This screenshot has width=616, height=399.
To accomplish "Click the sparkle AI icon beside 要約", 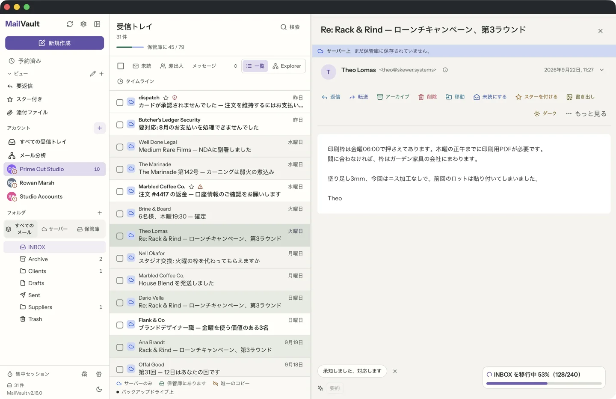I will tap(320, 388).
